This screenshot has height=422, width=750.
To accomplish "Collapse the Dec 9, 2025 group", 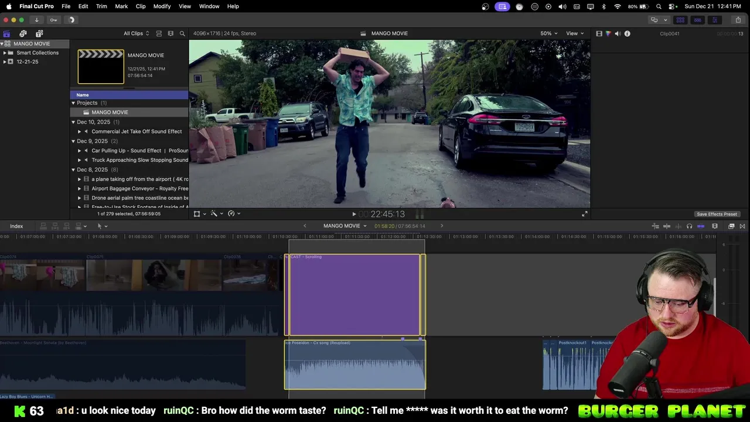I will [x=73, y=141].
